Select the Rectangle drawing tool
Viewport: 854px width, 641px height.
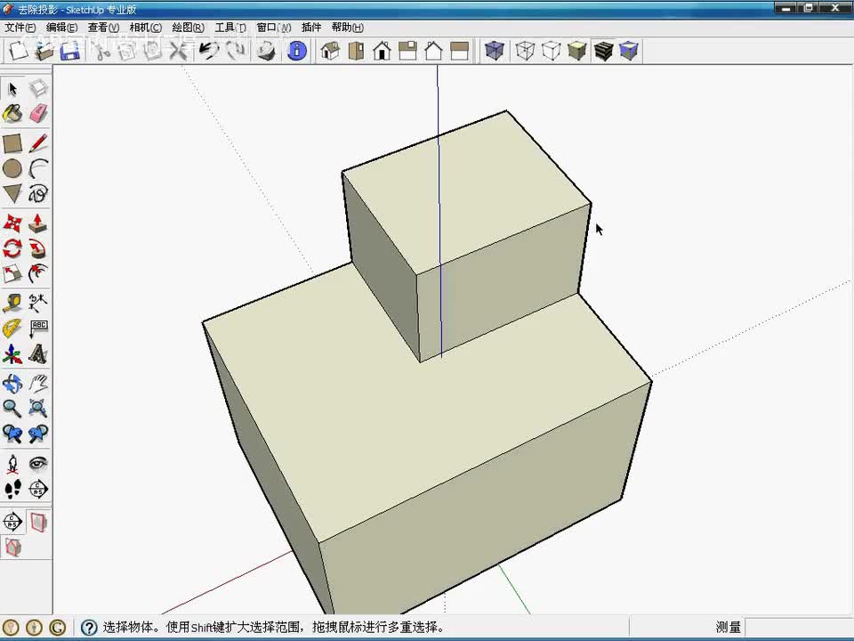click(12, 144)
